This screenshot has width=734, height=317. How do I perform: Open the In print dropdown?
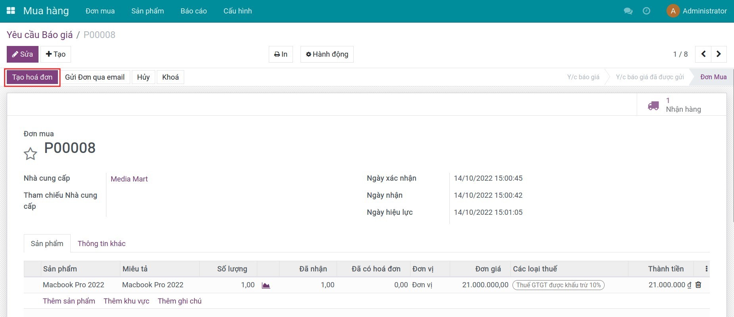[x=281, y=54]
